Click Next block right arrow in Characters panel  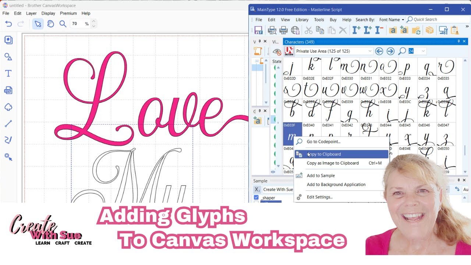click(391, 51)
